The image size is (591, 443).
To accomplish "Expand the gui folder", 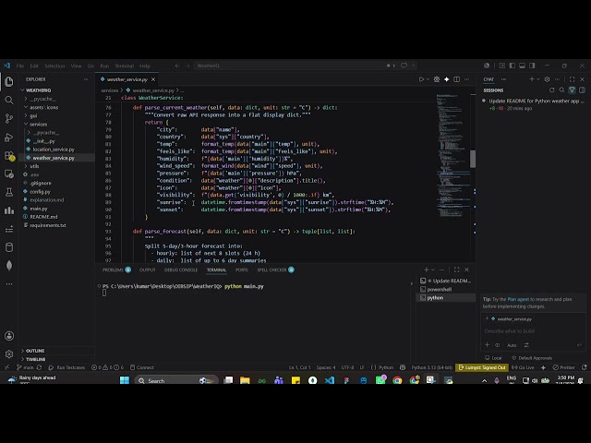I will click(33, 115).
